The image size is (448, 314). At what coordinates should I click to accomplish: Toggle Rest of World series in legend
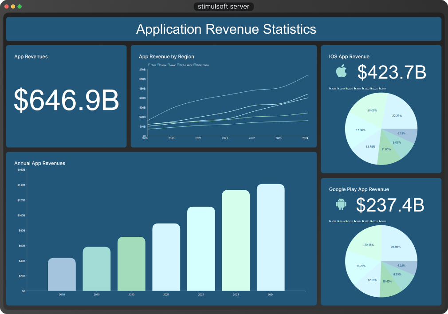click(178, 65)
